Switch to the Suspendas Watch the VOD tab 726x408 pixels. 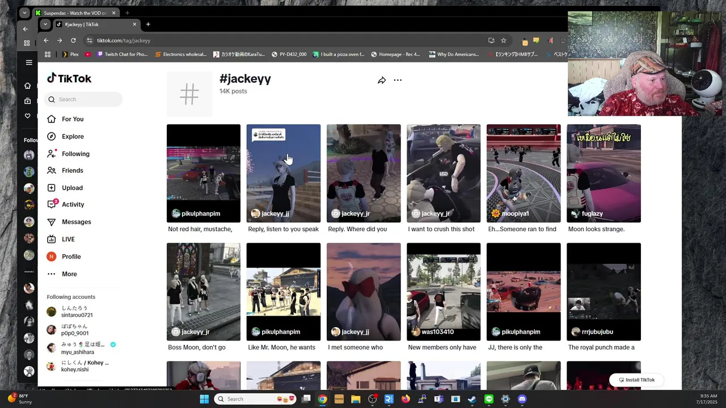click(x=75, y=12)
